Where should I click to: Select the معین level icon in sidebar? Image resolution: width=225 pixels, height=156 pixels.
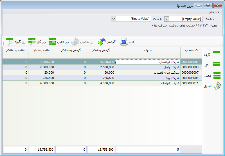click(x=217, y=76)
